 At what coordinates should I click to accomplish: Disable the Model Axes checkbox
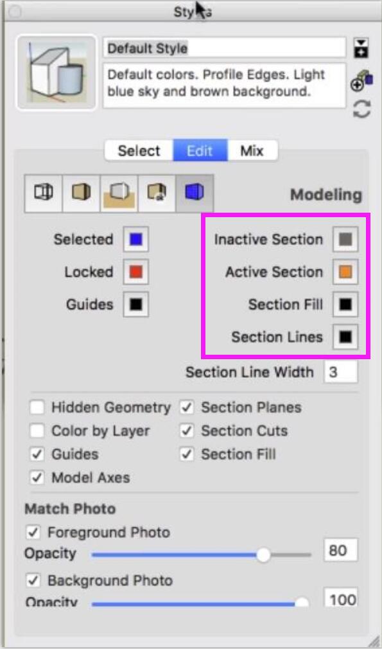tap(37, 477)
